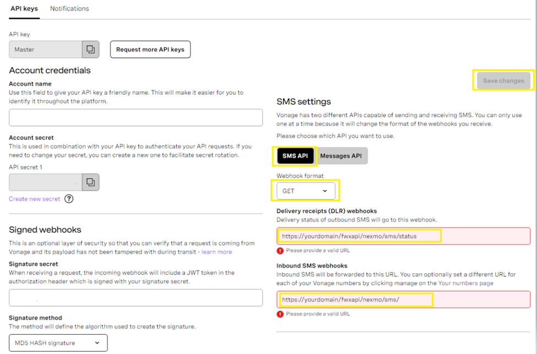Switch to Messages API option
The image size is (537, 354).
click(341, 156)
